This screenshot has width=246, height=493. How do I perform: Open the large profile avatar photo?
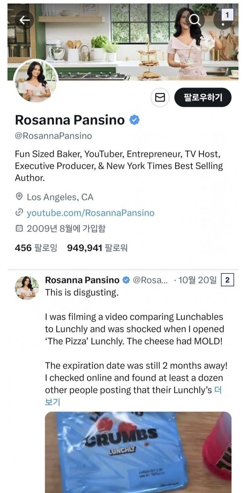tap(36, 82)
